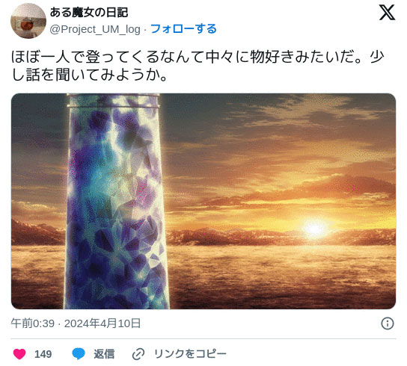Click the X logo in the corner
The height and width of the screenshot is (366, 407).
click(387, 13)
